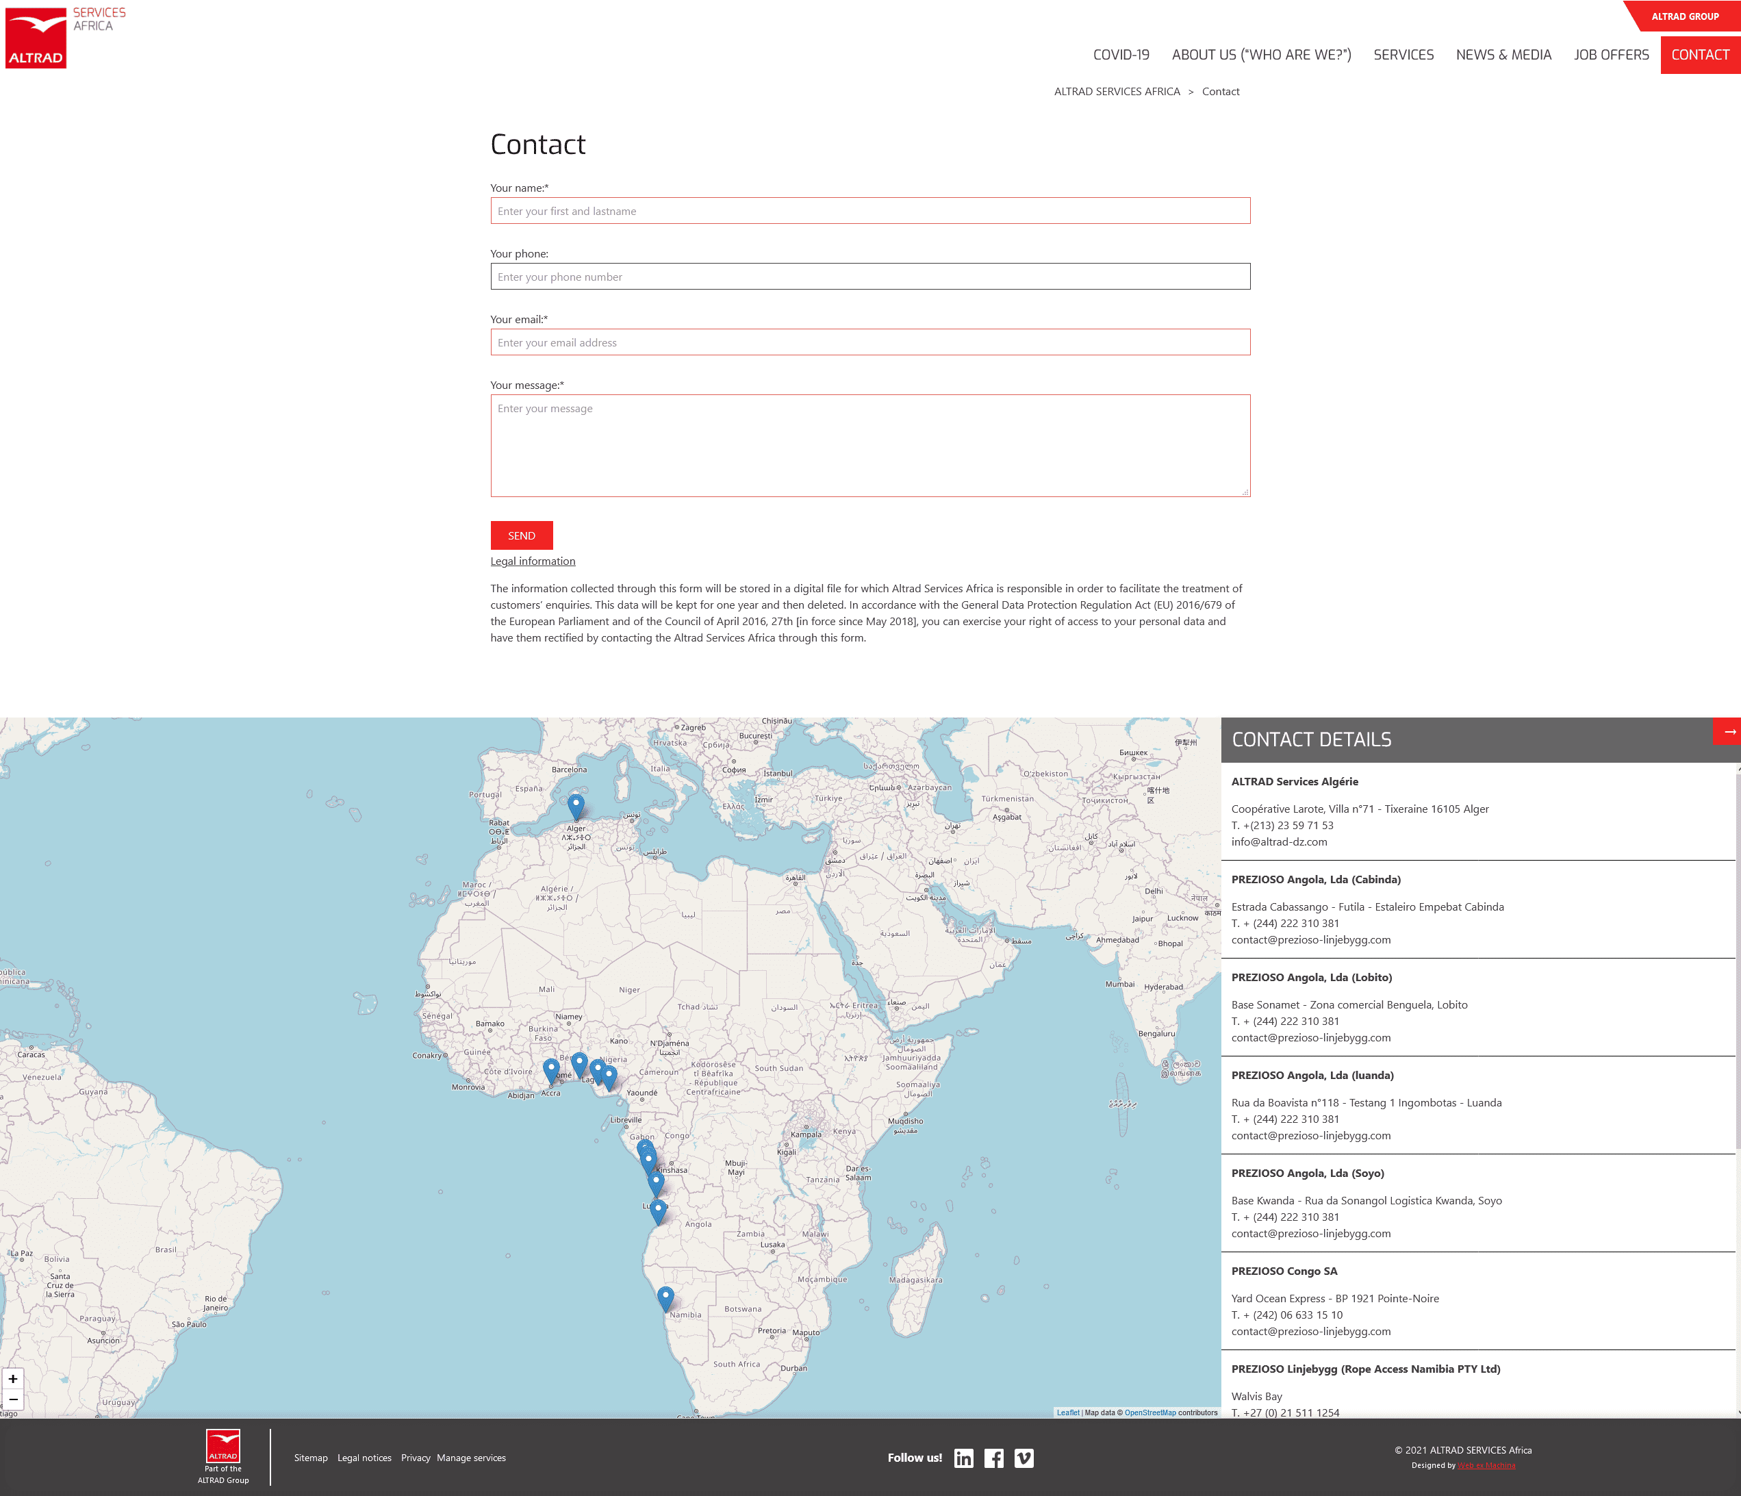
Task: Focus the Your name field
Action: coord(871,211)
